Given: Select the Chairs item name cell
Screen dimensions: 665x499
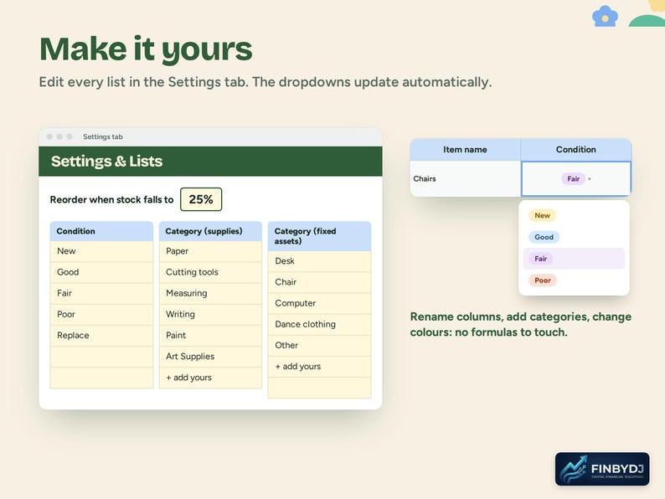Looking at the screenshot, I should [x=465, y=178].
